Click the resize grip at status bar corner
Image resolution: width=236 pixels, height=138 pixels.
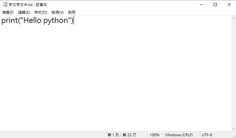pos(234,136)
